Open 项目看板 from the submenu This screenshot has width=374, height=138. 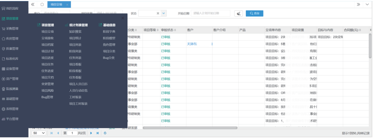point(75,64)
